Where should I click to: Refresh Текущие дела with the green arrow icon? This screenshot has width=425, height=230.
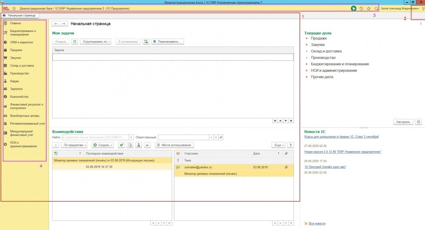tap(418, 122)
